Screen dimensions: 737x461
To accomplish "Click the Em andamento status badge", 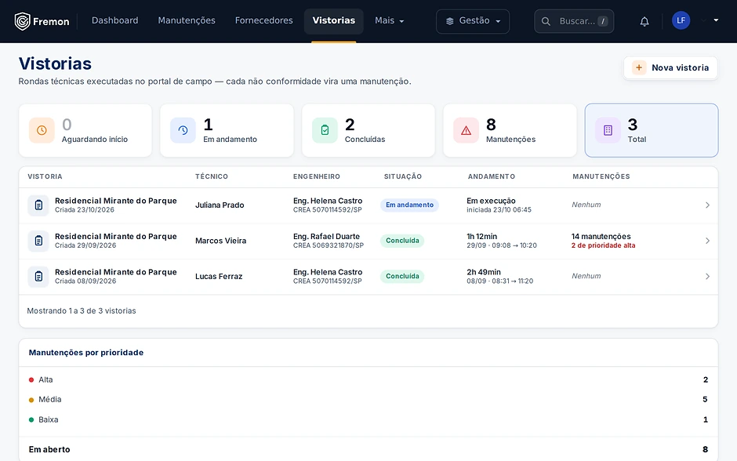I will (x=409, y=205).
